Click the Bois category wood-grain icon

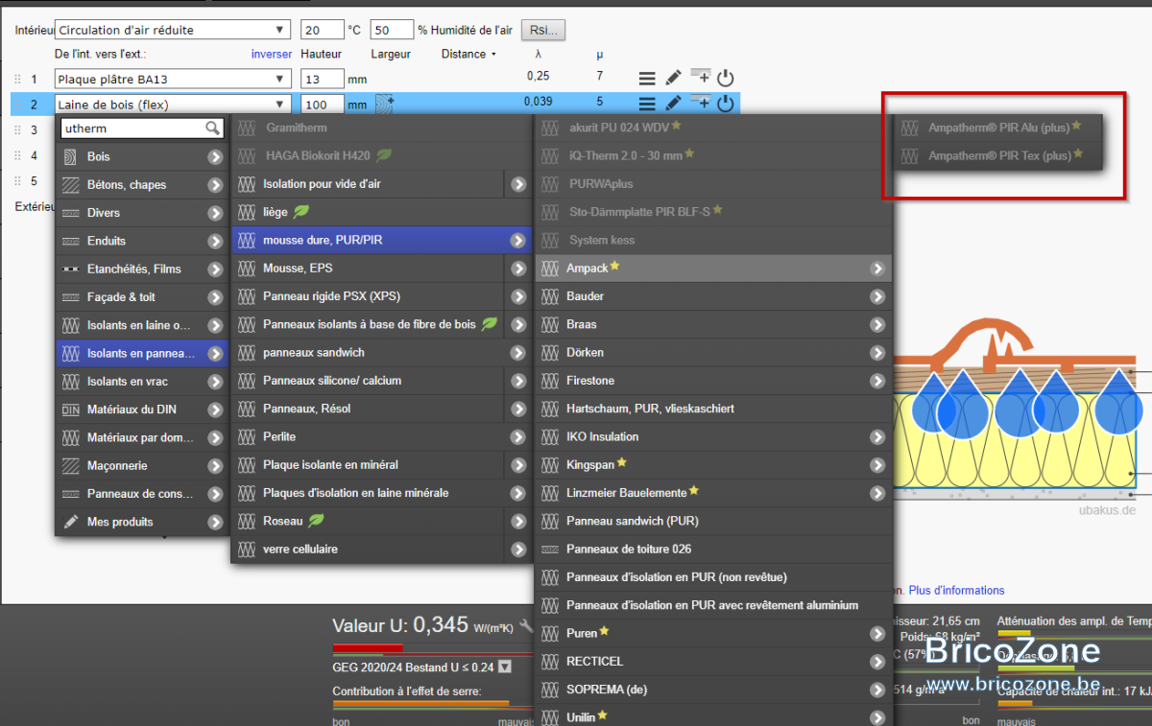(x=71, y=157)
